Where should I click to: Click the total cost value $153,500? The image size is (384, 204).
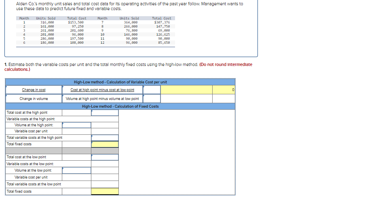(76, 22)
